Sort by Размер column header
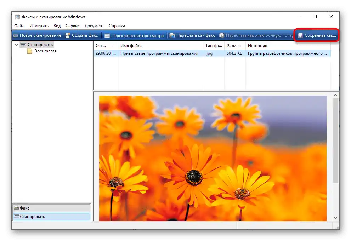The width and height of the screenshot is (351, 241). click(235, 46)
